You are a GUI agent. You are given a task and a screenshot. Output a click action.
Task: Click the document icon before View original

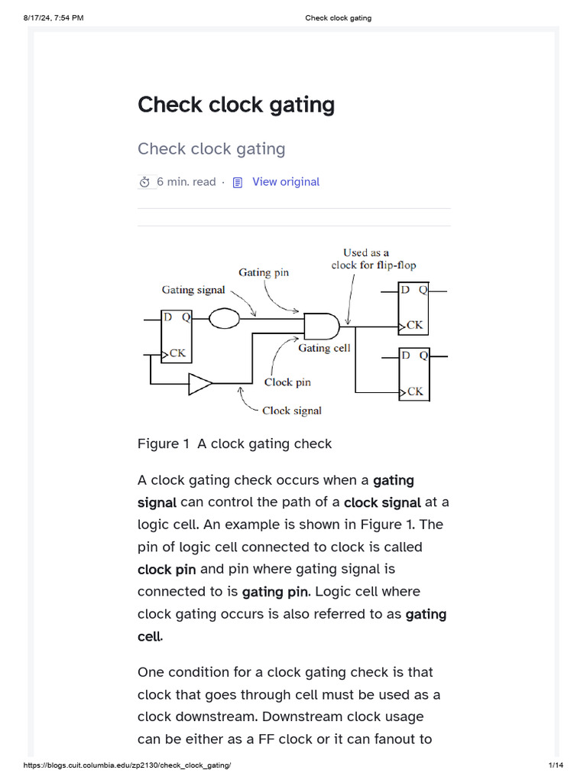point(238,183)
